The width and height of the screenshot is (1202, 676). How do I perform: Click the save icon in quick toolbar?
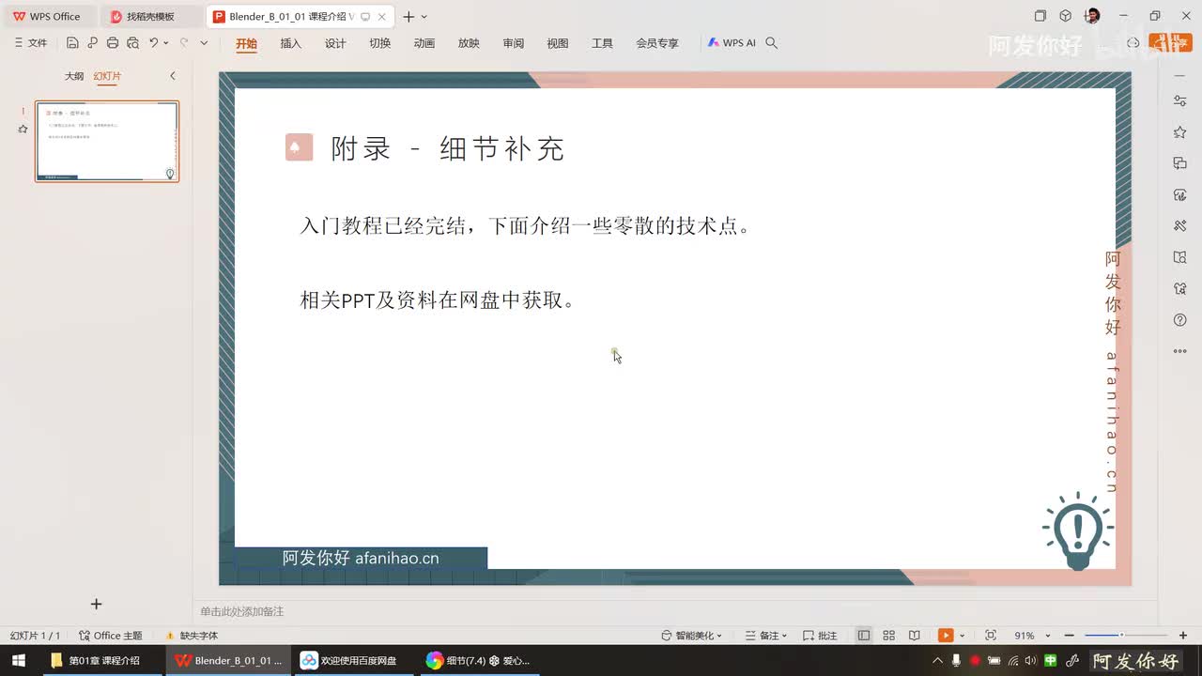72,43
